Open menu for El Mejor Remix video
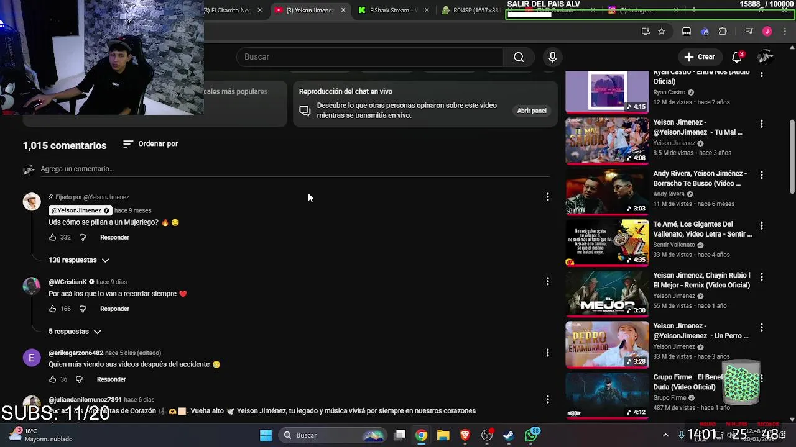The width and height of the screenshot is (796, 447). (x=761, y=277)
